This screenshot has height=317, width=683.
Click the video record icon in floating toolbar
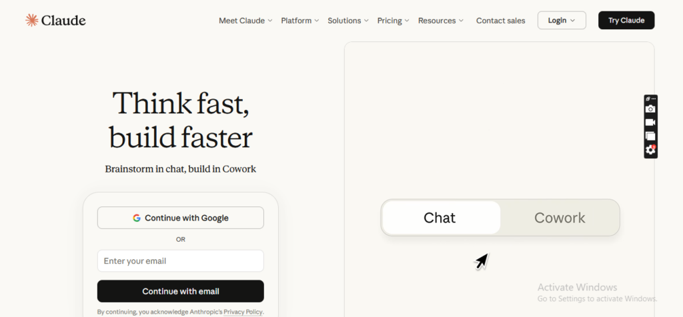[x=650, y=123]
